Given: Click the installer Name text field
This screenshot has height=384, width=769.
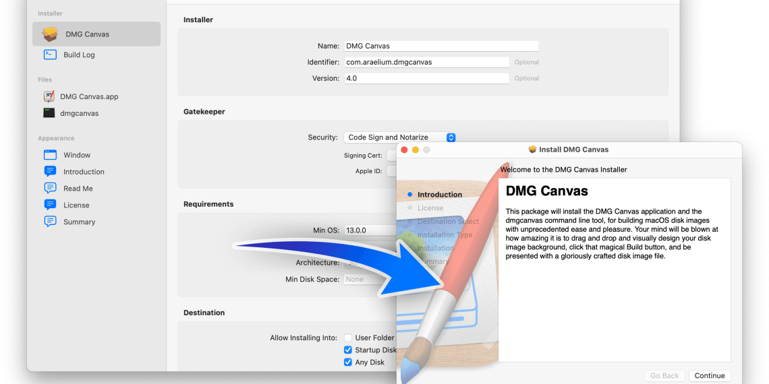Looking at the screenshot, I should tap(441, 46).
